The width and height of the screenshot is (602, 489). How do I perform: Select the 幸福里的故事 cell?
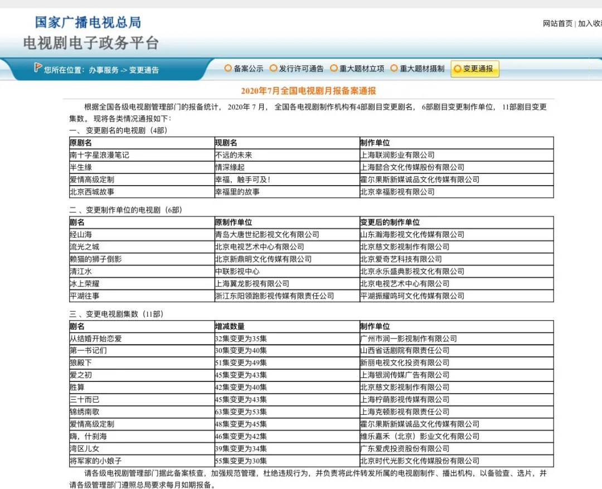click(287, 192)
